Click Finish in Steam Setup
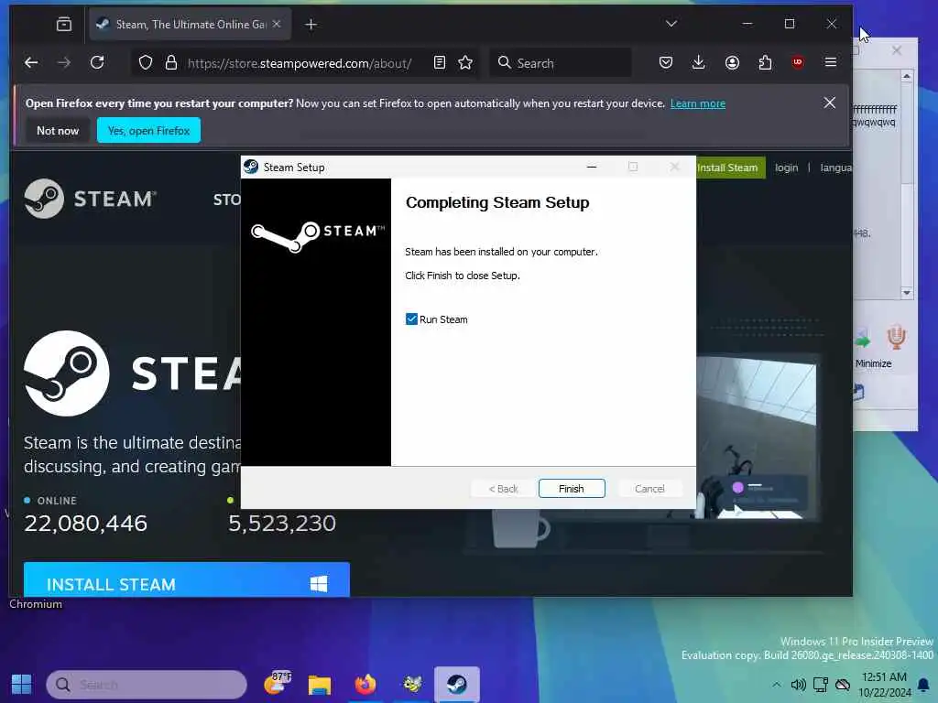The height and width of the screenshot is (703, 938). 572,489
